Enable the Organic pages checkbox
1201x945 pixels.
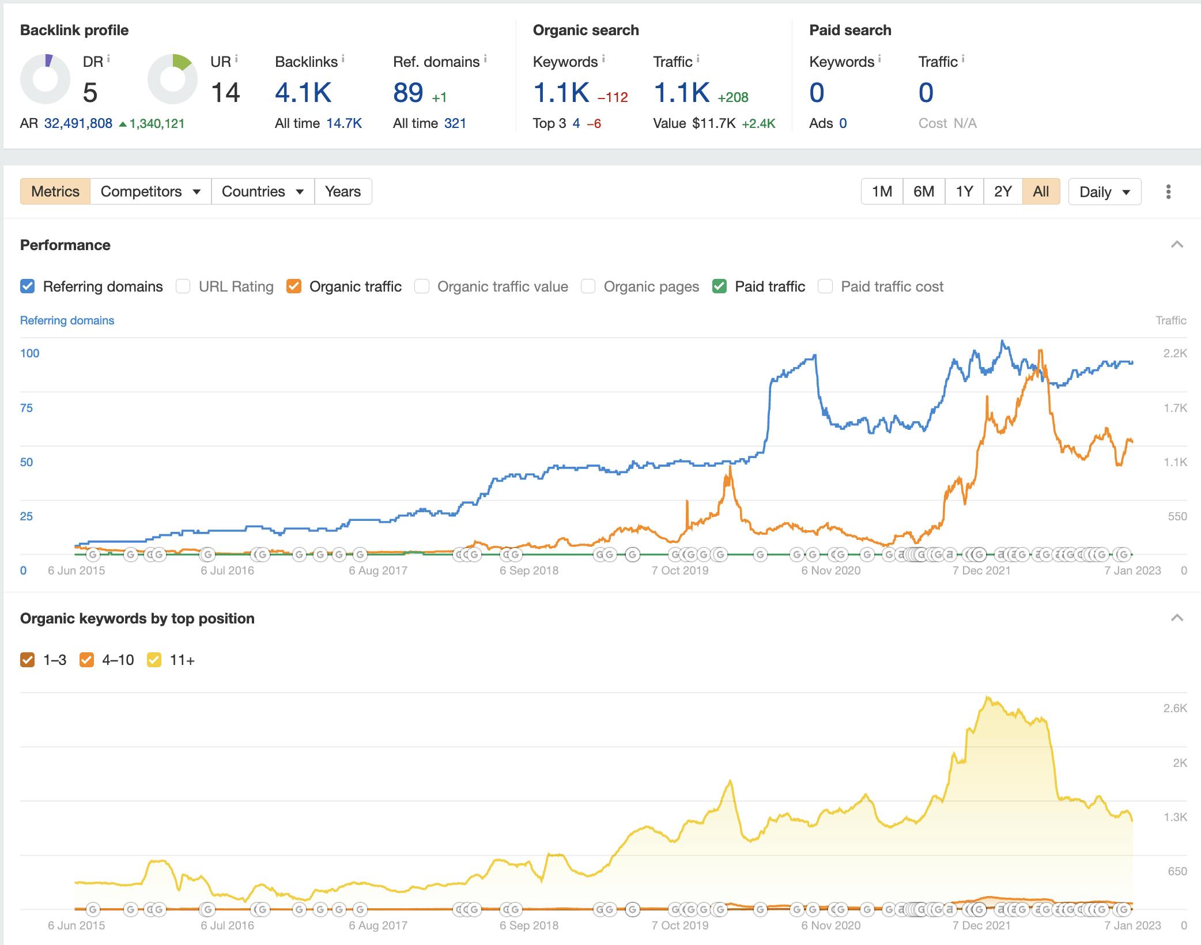[588, 286]
